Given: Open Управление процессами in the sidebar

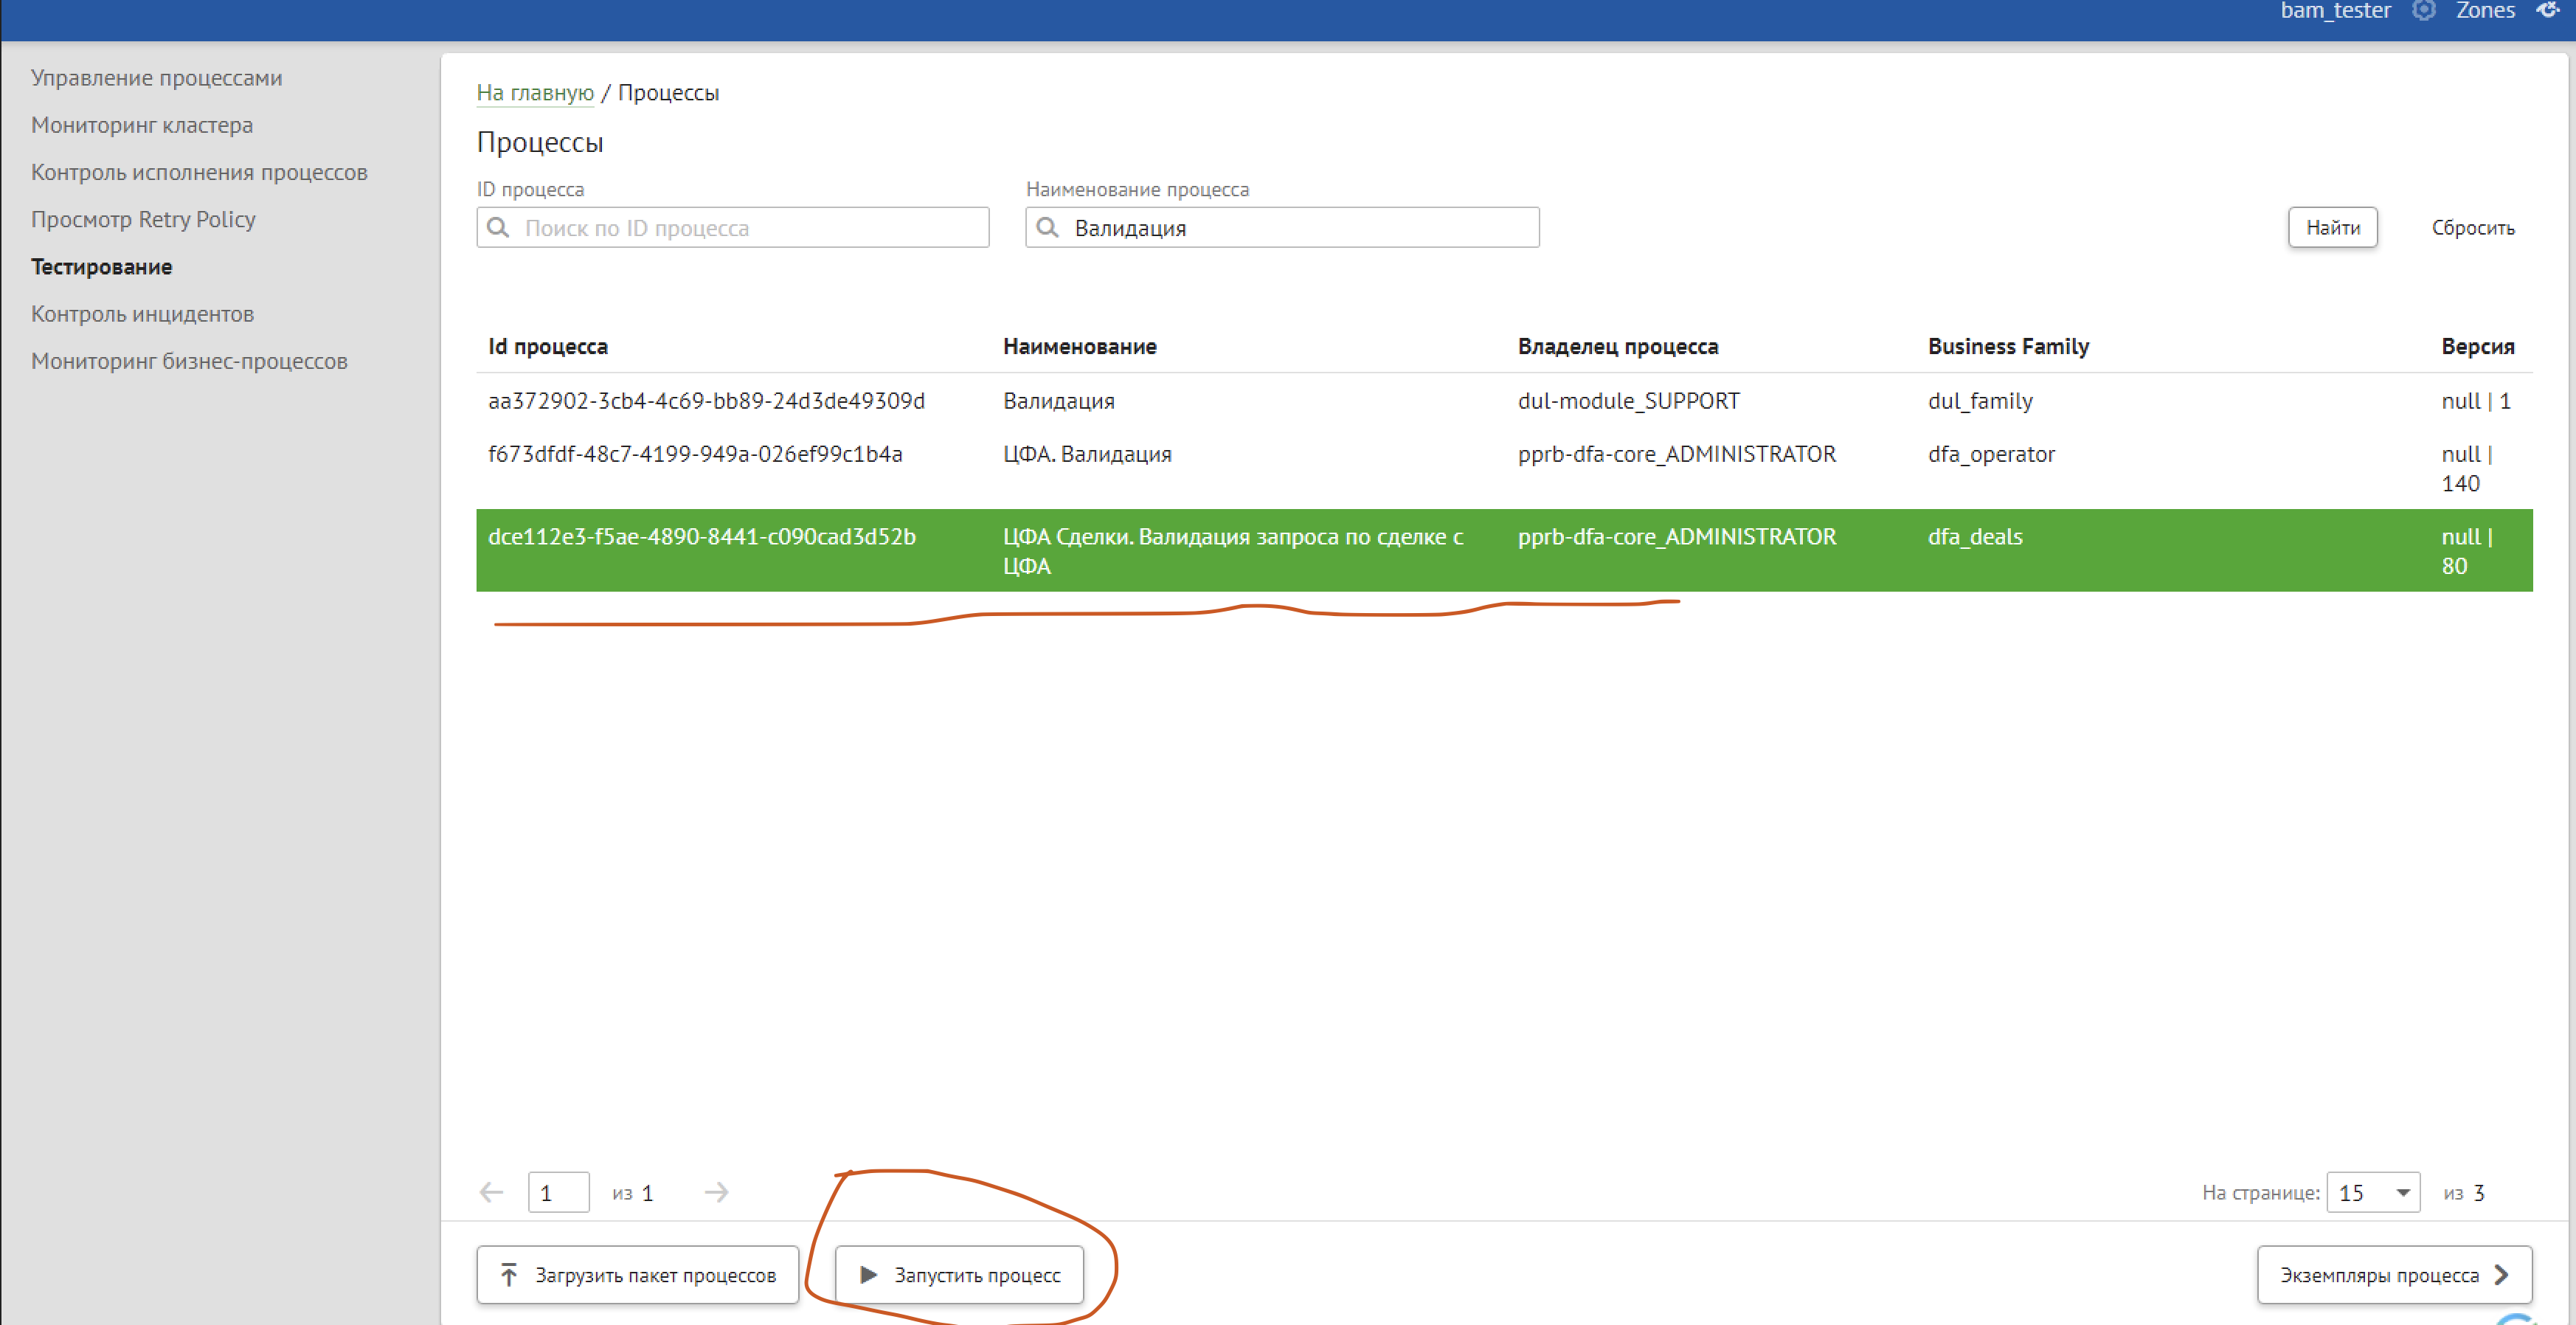Looking at the screenshot, I should 156,78.
